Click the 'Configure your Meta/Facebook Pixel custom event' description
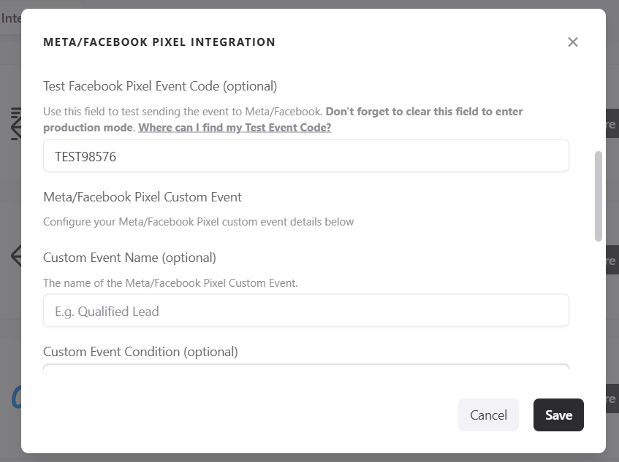The image size is (619, 462). 198,222
